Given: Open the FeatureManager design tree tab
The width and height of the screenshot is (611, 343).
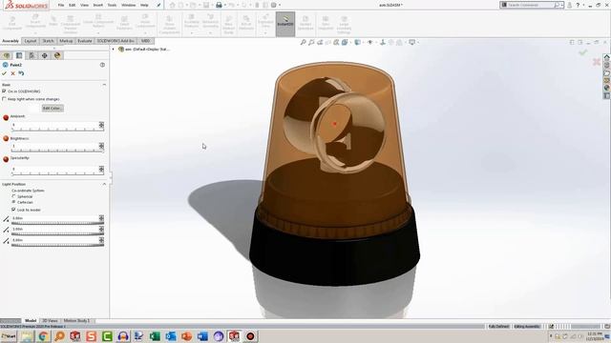Looking at the screenshot, I should coord(7,55).
